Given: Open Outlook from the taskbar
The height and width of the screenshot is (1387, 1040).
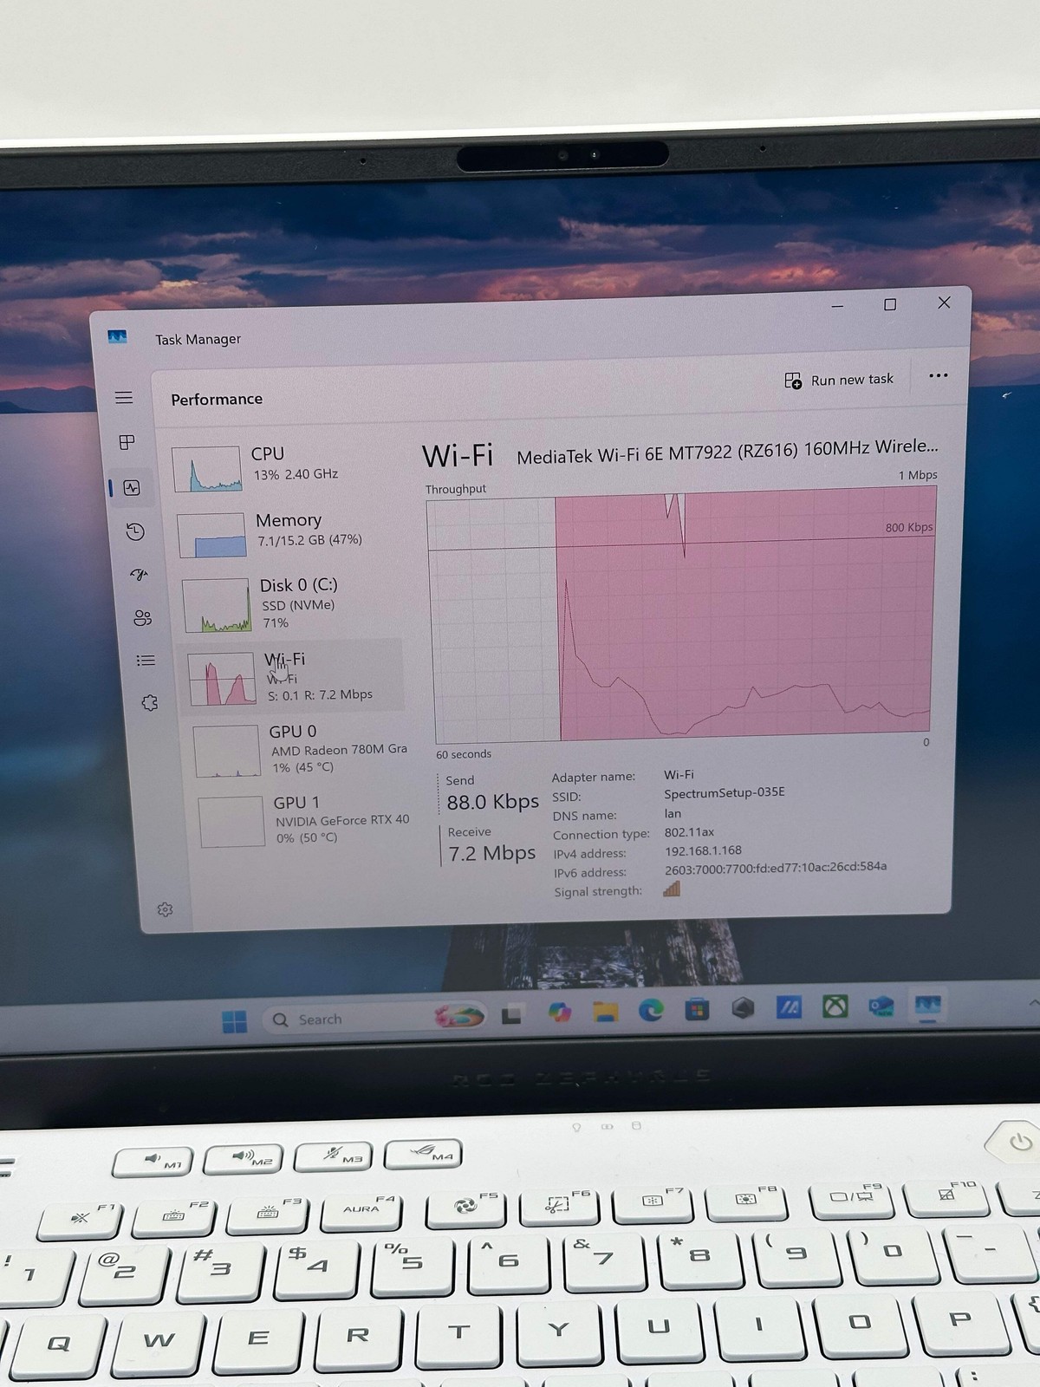Looking at the screenshot, I should (x=881, y=1006).
